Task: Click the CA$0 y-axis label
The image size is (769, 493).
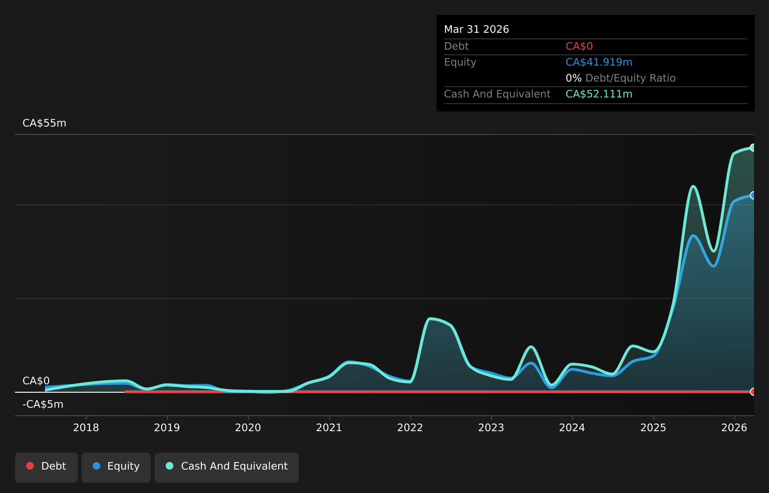Action: [36, 381]
